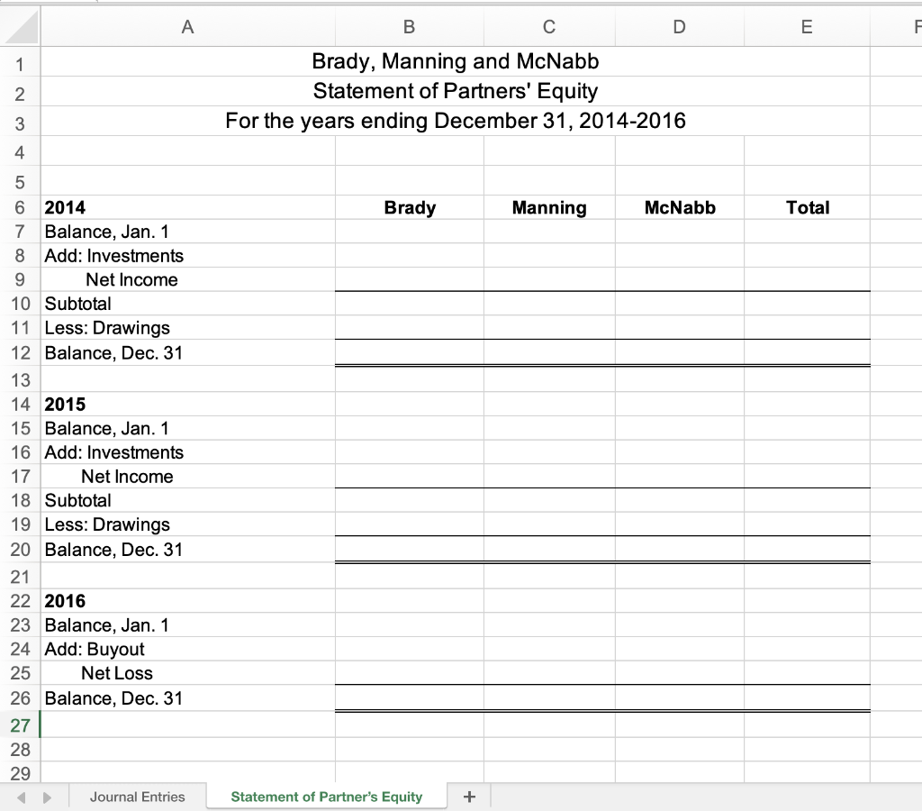Select the Total cell for 2015 Drawings row 19

(807, 524)
